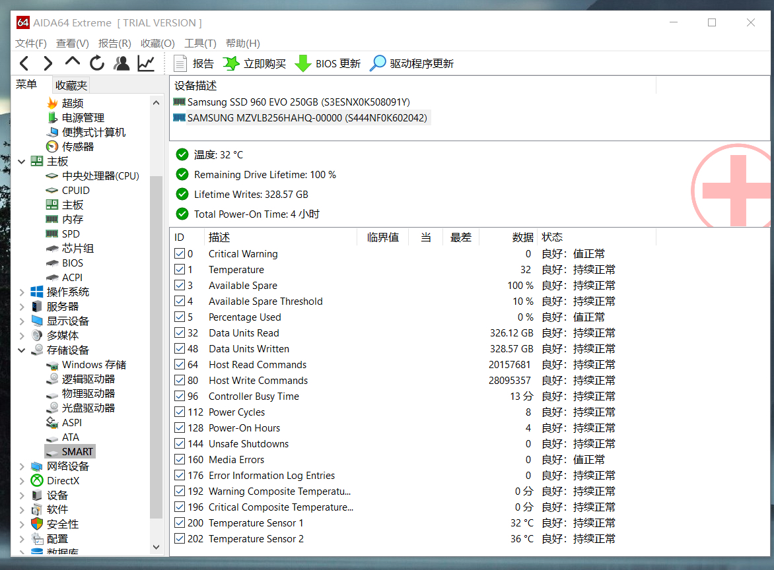Go up one level with the up arrow
Viewport: 774px width, 570px height.
[x=73, y=61]
